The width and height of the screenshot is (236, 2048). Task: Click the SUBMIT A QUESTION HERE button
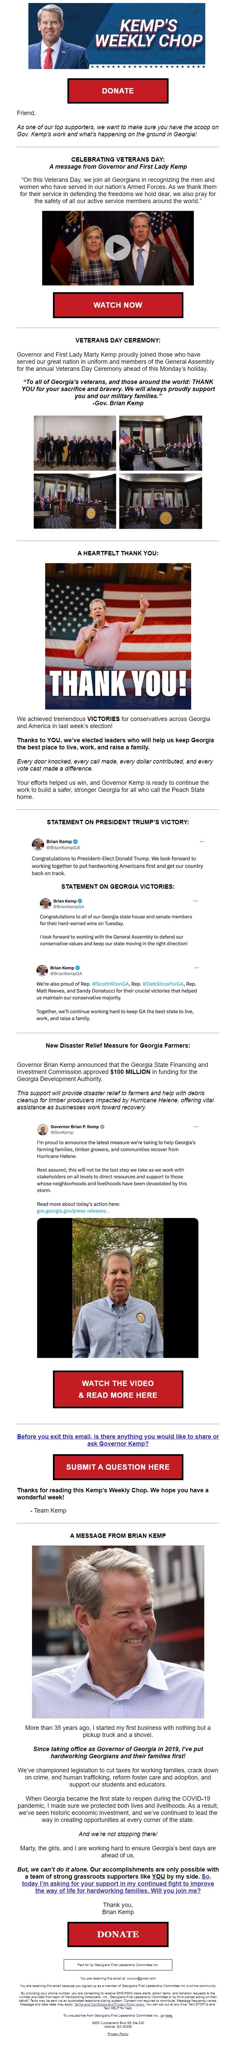118,1467
